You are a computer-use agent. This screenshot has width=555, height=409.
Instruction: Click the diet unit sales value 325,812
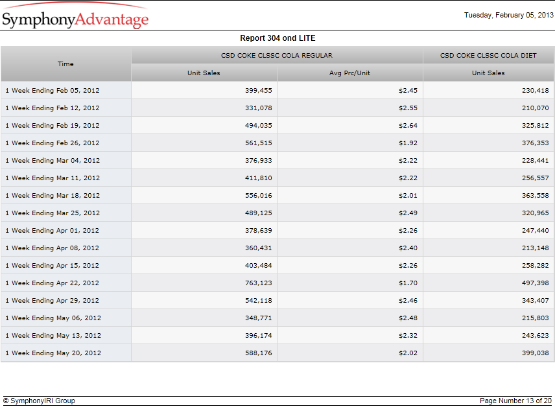click(535, 126)
